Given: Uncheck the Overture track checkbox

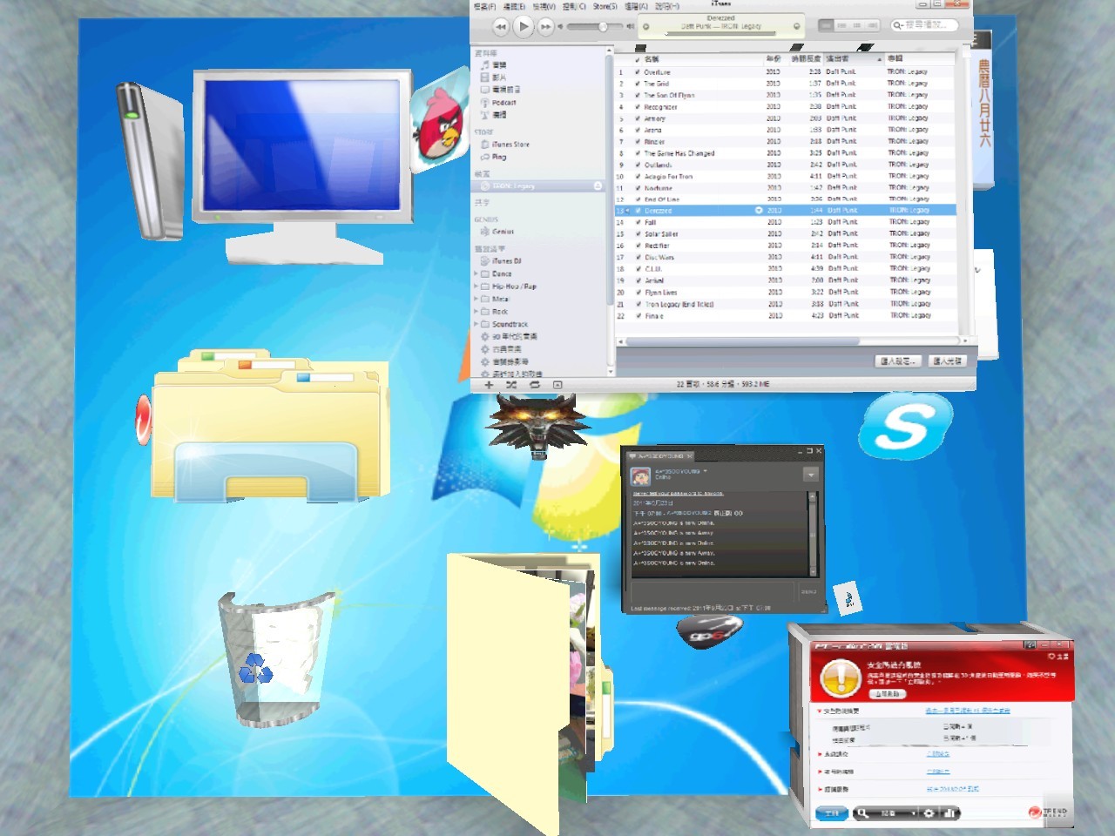Looking at the screenshot, I should [638, 72].
